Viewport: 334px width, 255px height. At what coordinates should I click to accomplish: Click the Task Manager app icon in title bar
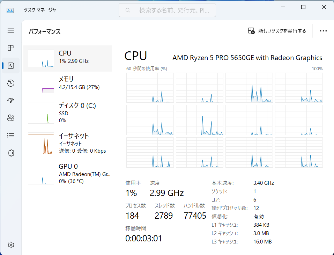pyautogui.click(x=10, y=10)
